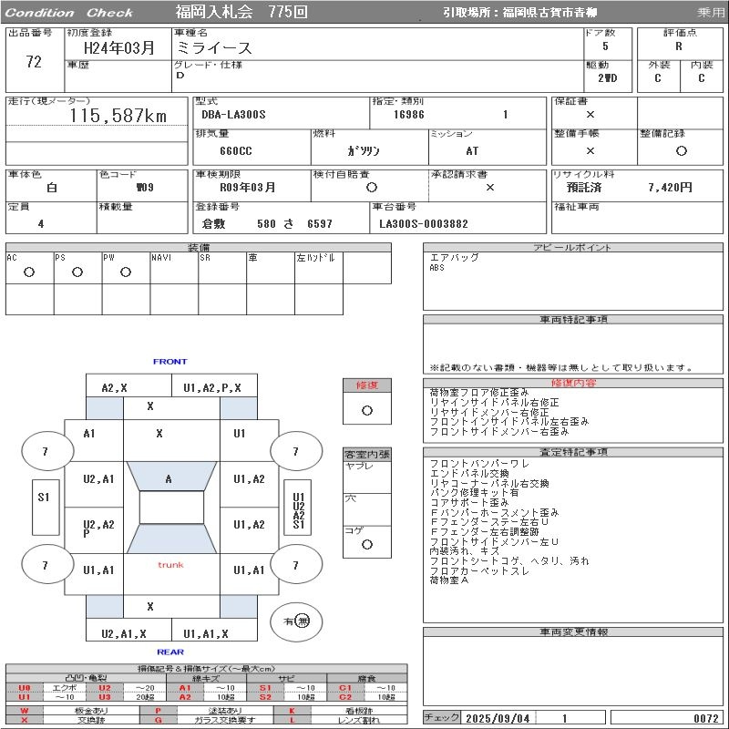Select the remark パンク修理キット有
Screen dimensions: 729x729
point(474,493)
